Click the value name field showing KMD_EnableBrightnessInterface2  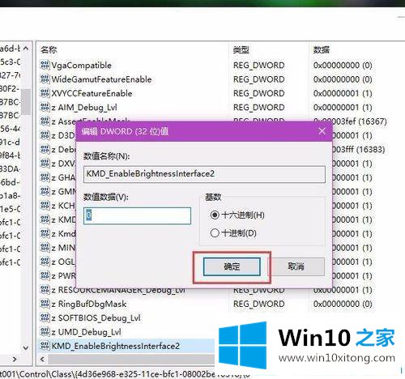click(x=204, y=174)
